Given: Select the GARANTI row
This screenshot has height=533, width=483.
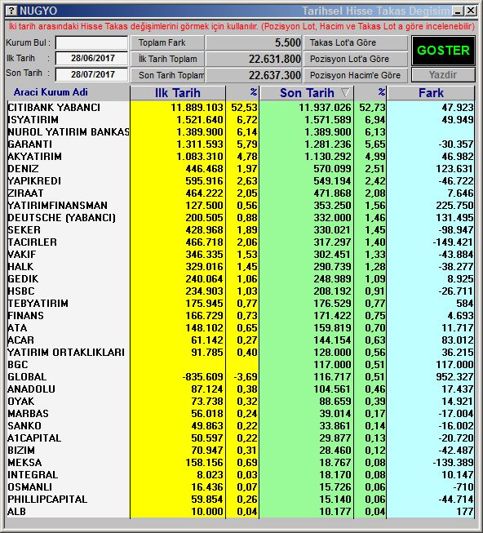Looking at the screenshot, I should (241, 144).
